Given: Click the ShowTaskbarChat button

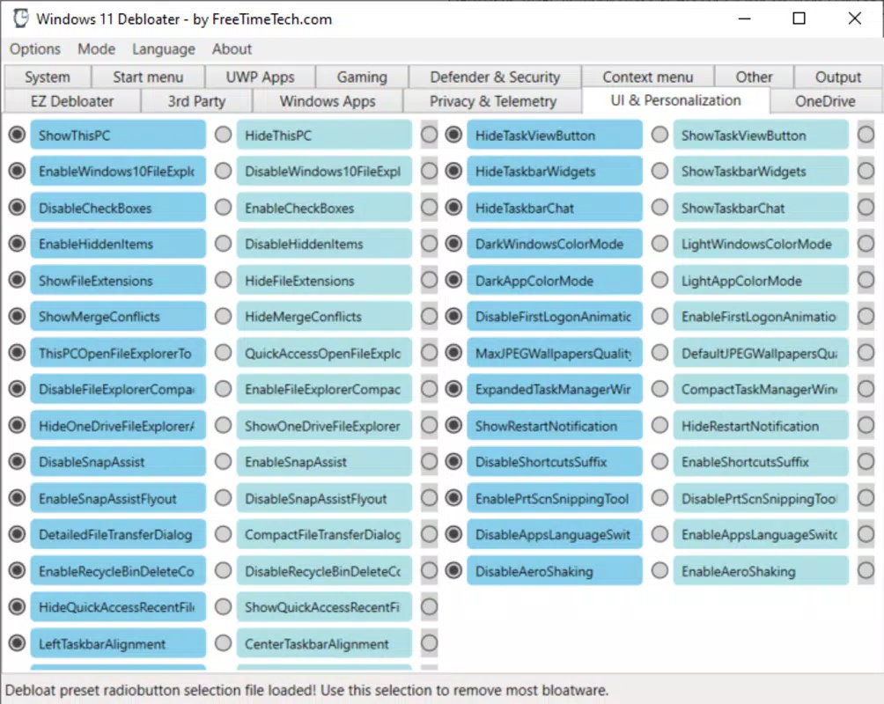Looking at the screenshot, I should click(761, 208).
